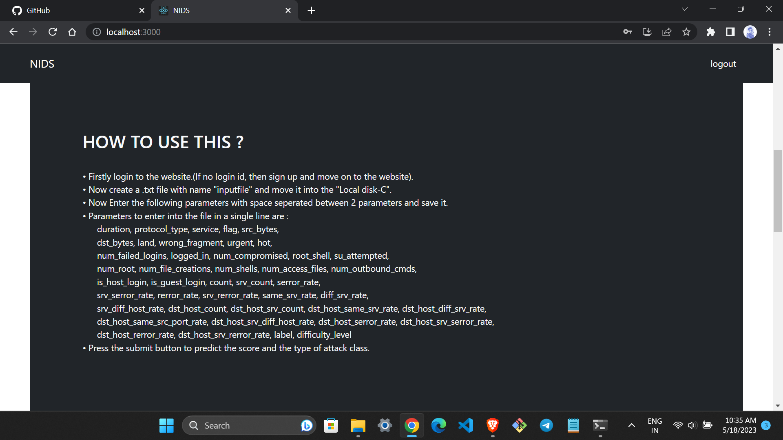Click the page scrollbar down arrow
783x440 pixels.
(x=778, y=406)
